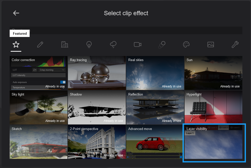Pick the Sketch effect thumbnail
251x168 pixels.
pyautogui.click(x=39, y=142)
